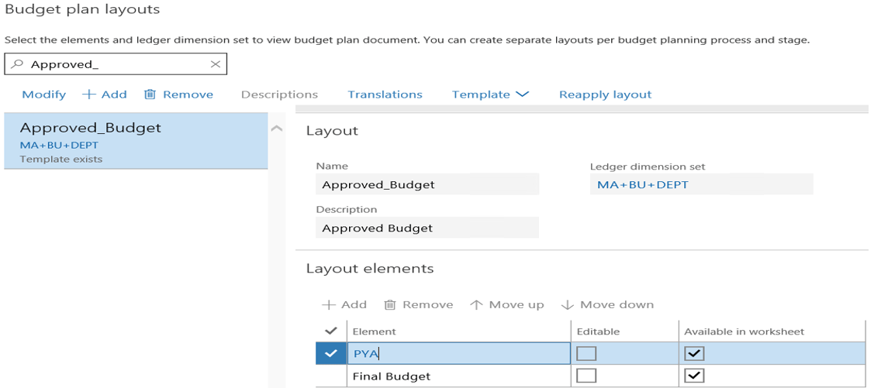Remove the selected layout element via trash icon
The height and width of the screenshot is (388, 874).
[x=391, y=305]
